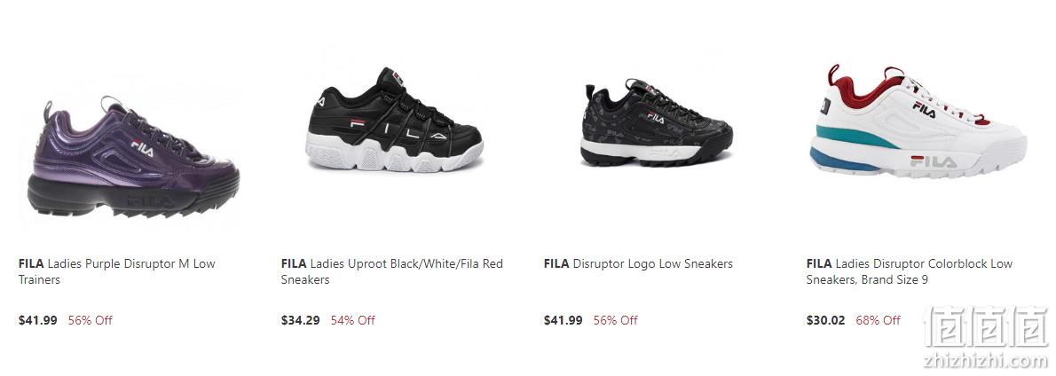Click the bold FILA brand in Uproot title
1056x376 pixels.
[294, 263]
